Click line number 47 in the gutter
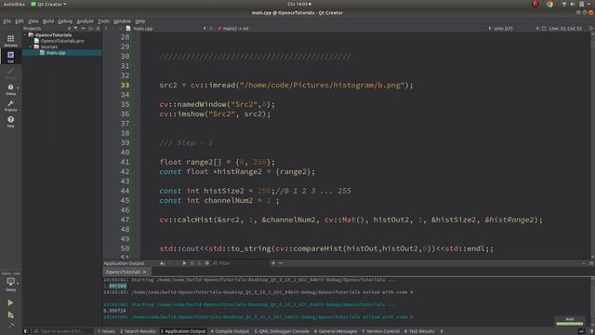The height and width of the screenshot is (335, 595). tap(125, 220)
